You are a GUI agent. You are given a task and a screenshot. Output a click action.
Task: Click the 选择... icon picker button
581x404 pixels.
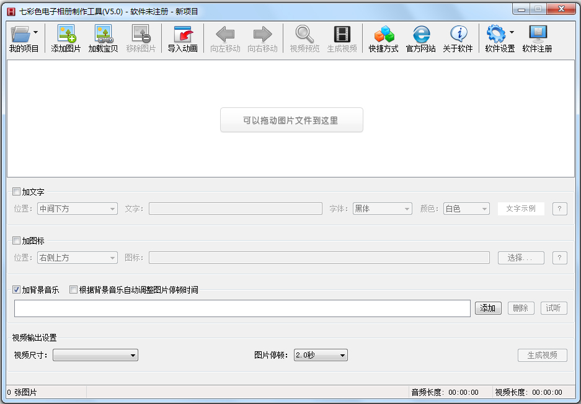521,258
